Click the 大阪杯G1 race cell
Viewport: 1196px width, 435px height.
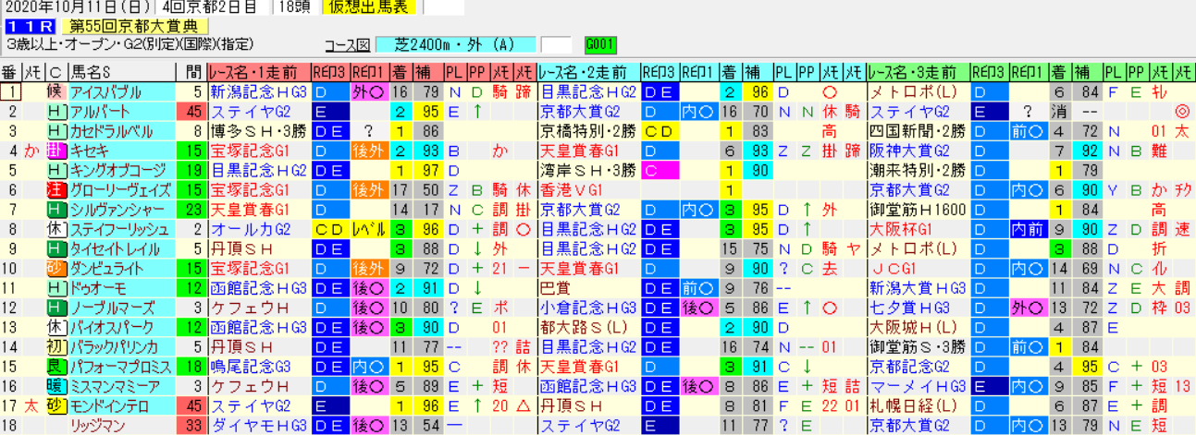pyautogui.click(x=918, y=229)
